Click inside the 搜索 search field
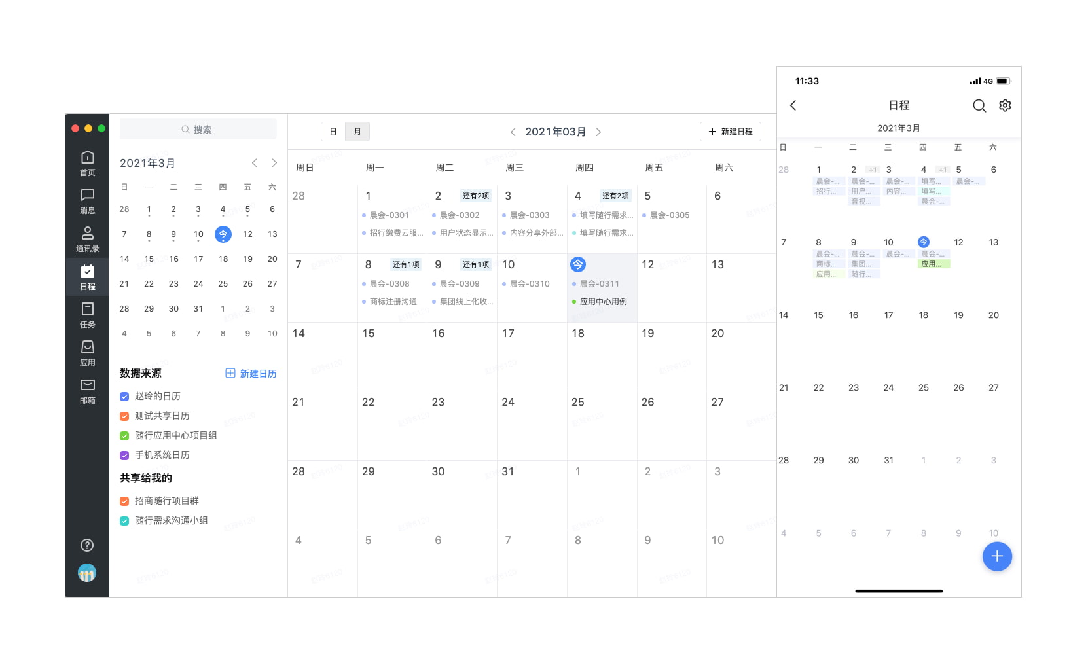The image size is (1088, 663). tap(198, 129)
